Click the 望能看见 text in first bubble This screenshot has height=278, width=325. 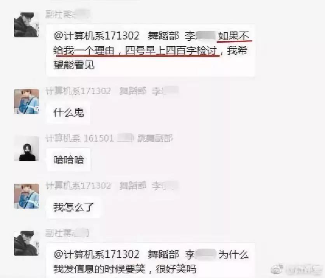coord(74,65)
